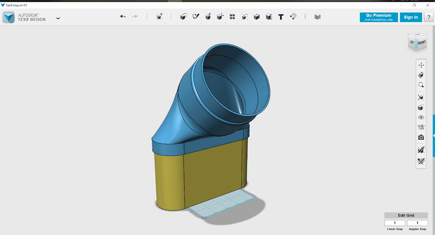This screenshot has height=235, width=435.
Task: Toggle the show/hide eye icon
Action: (421, 117)
